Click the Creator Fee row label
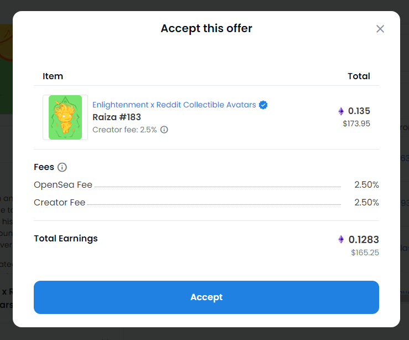The width and height of the screenshot is (409, 340). pyautogui.click(x=59, y=203)
